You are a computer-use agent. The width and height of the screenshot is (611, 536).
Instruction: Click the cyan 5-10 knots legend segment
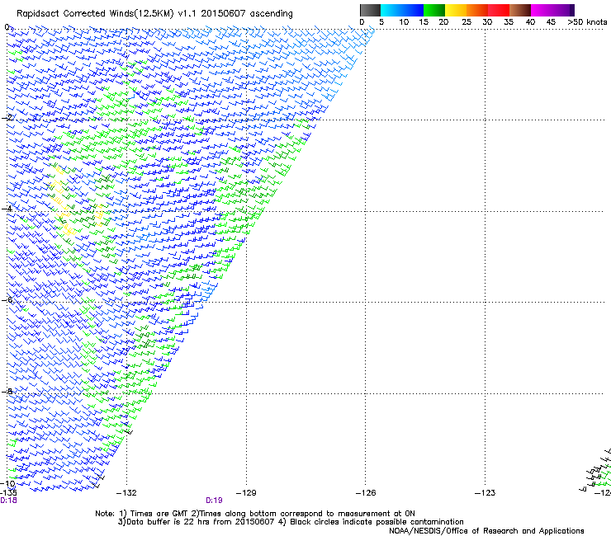pos(391,10)
